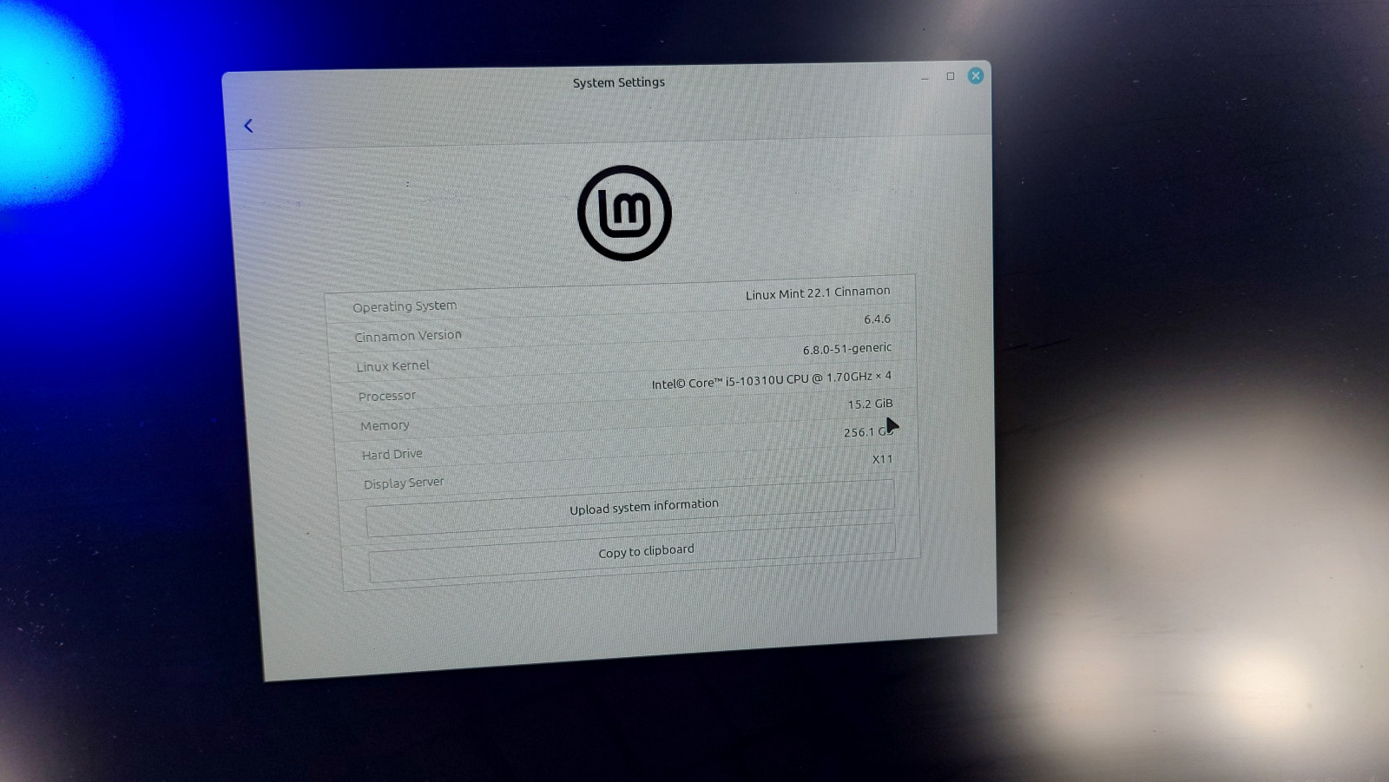Click the X11 display server value

click(882, 459)
